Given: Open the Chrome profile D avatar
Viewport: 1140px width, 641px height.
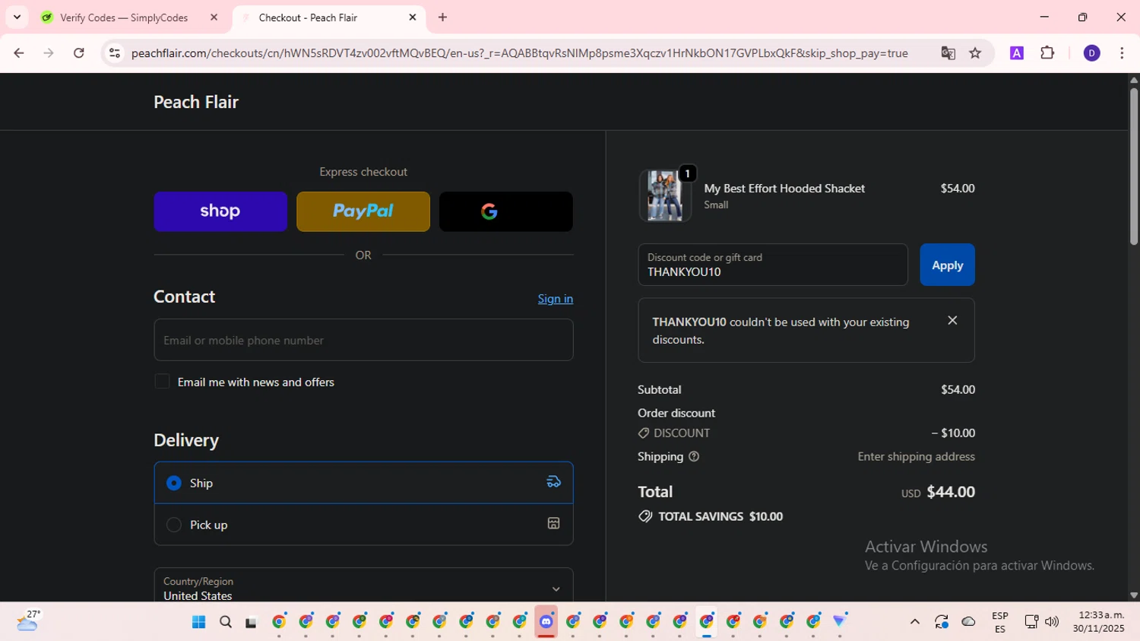Looking at the screenshot, I should point(1092,53).
